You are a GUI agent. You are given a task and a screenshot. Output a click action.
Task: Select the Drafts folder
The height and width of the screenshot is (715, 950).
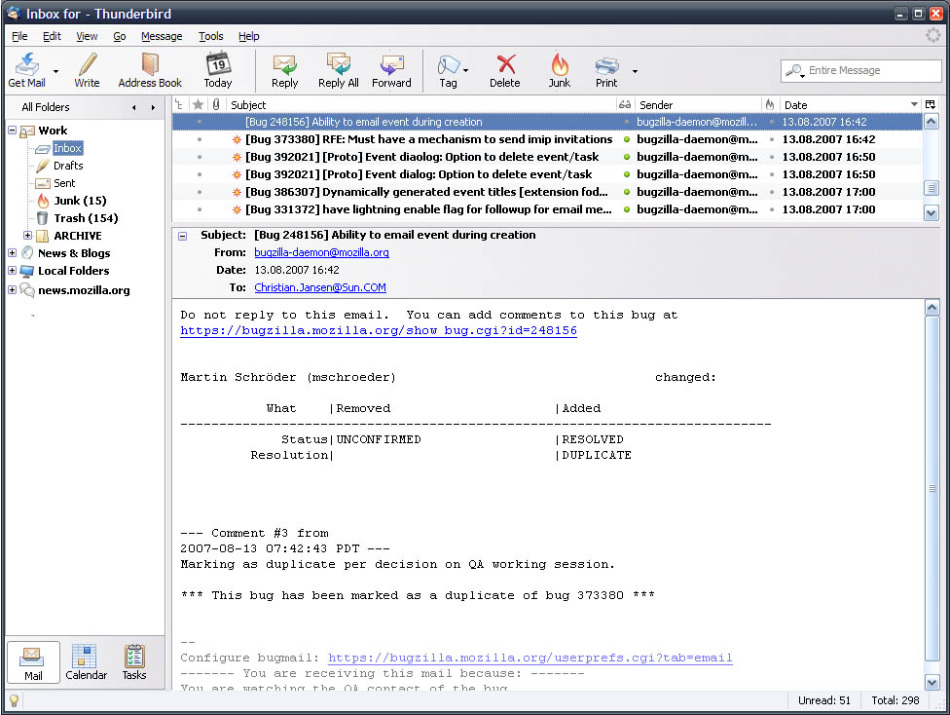coord(68,166)
